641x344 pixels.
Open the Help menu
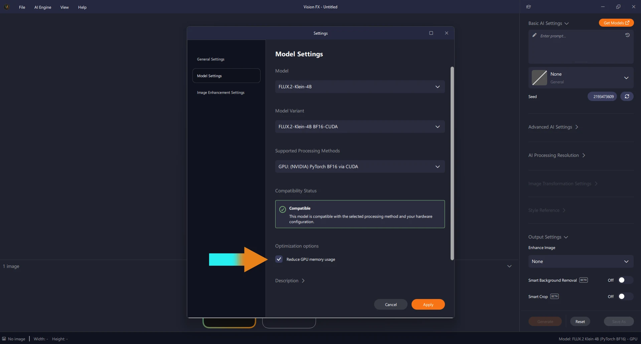pyautogui.click(x=82, y=7)
